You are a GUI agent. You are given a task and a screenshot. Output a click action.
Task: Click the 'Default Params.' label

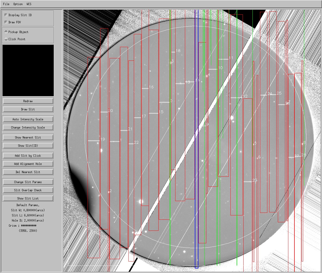[x=28, y=205]
